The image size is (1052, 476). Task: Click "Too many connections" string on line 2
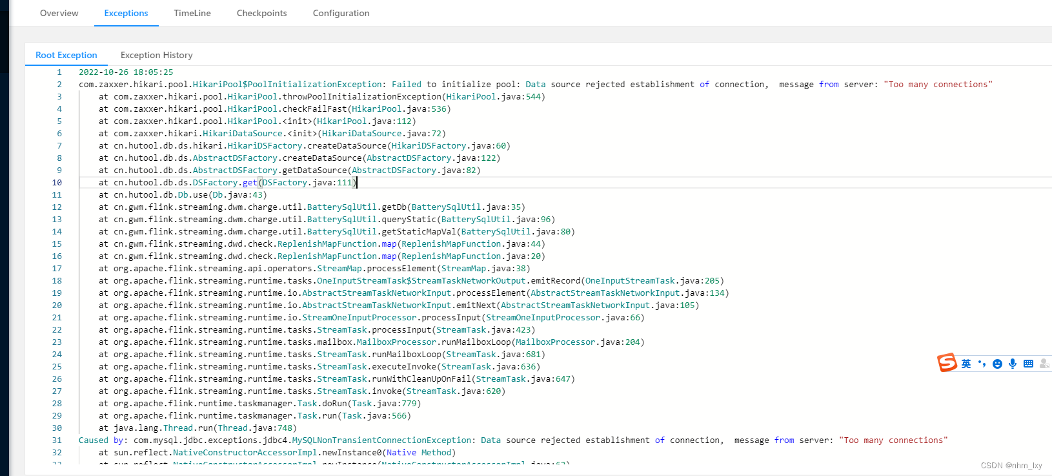click(938, 85)
